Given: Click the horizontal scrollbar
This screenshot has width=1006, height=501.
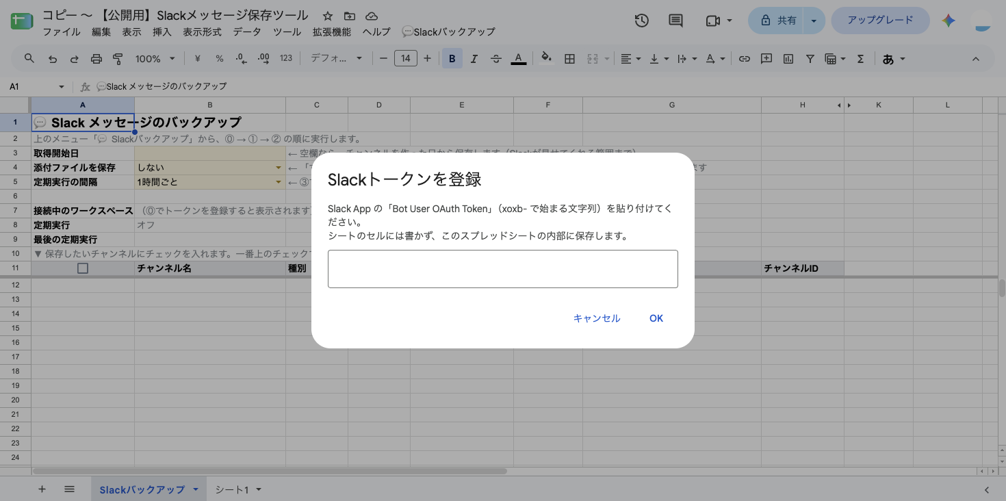Looking at the screenshot, I should point(270,471).
